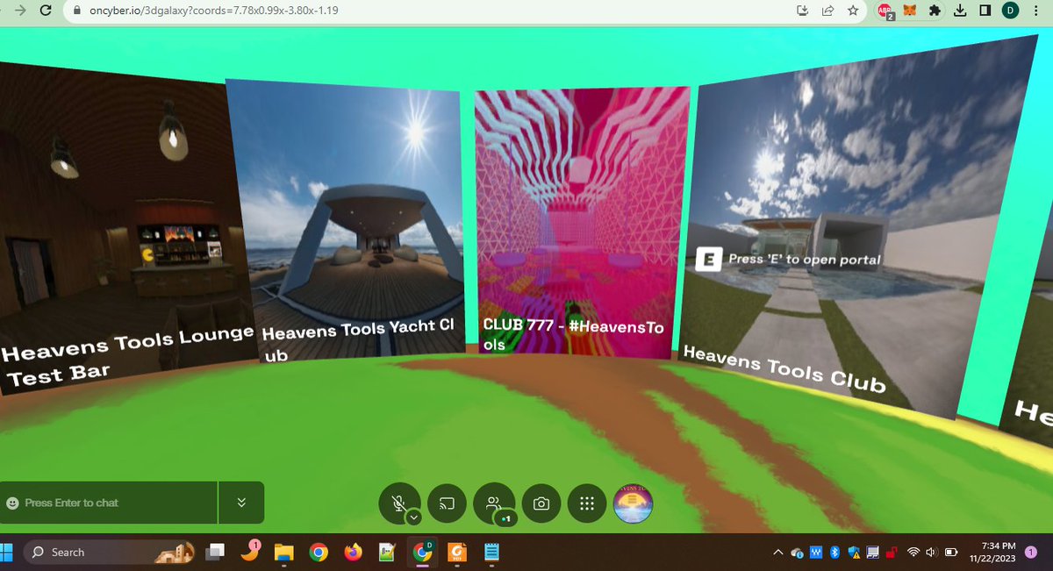This screenshot has height=571, width=1053.
Task: Open the profile avatar with sunset image
Action: 633,503
